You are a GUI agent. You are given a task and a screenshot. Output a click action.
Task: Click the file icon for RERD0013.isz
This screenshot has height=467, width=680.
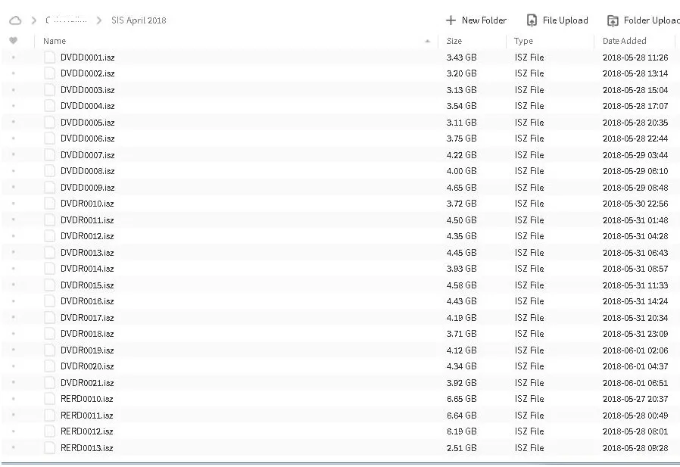50,447
